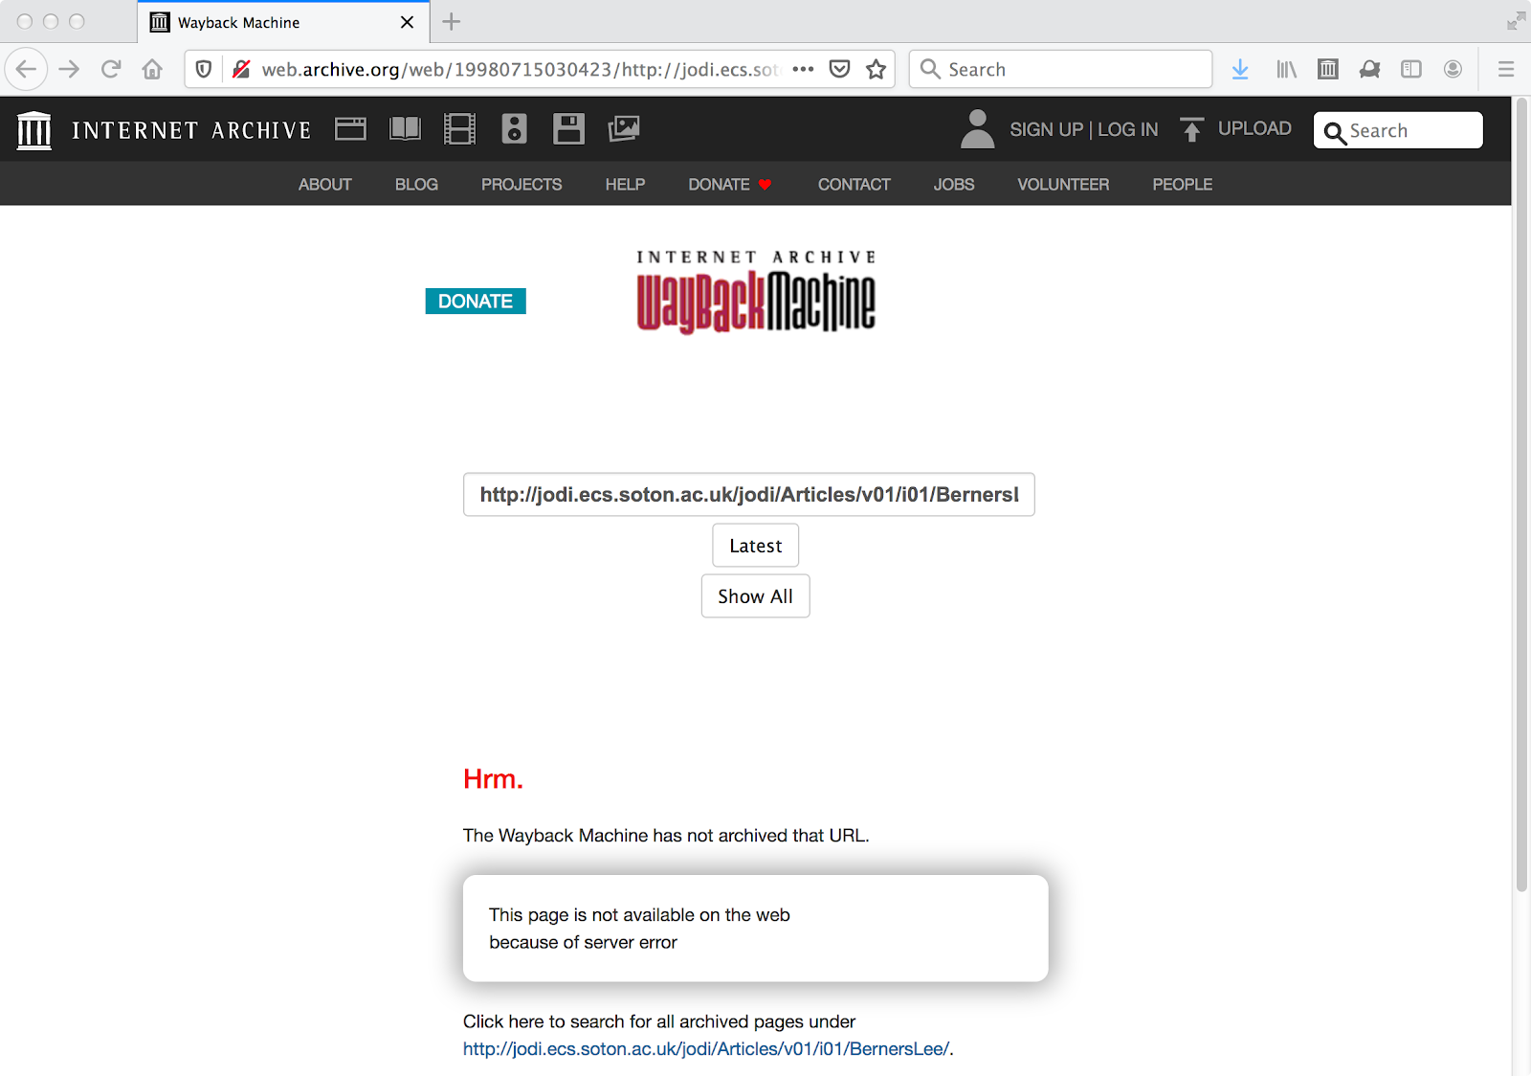Toggle full screen arrows in title bar
The height and width of the screenshot is (1076, 1531).
pyautogui.click(x=1516, y=21)
